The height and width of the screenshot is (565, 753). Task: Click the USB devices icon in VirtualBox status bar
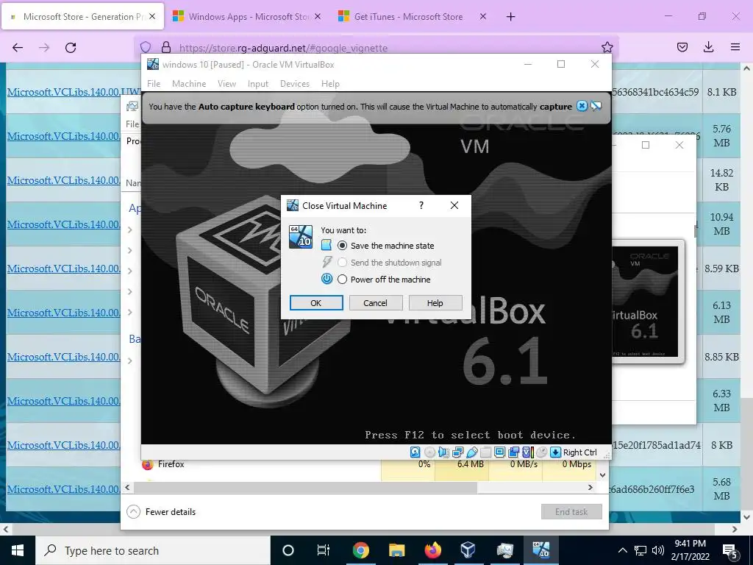[x=472, y=452]
